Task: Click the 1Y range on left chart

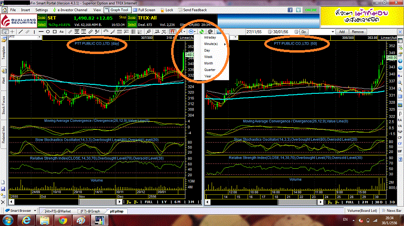Action: click(164, 202)
